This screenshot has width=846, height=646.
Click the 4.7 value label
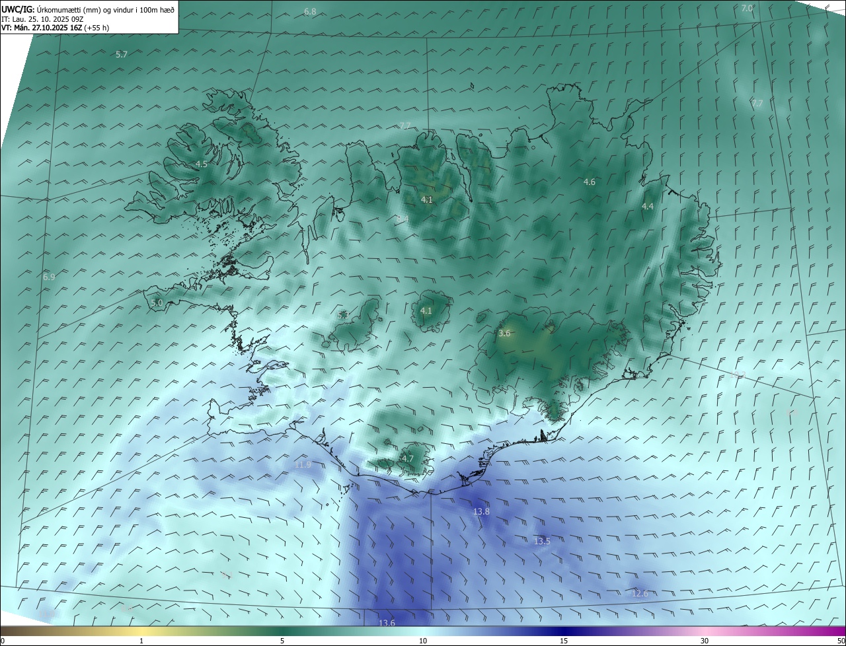tap(408, 459)
